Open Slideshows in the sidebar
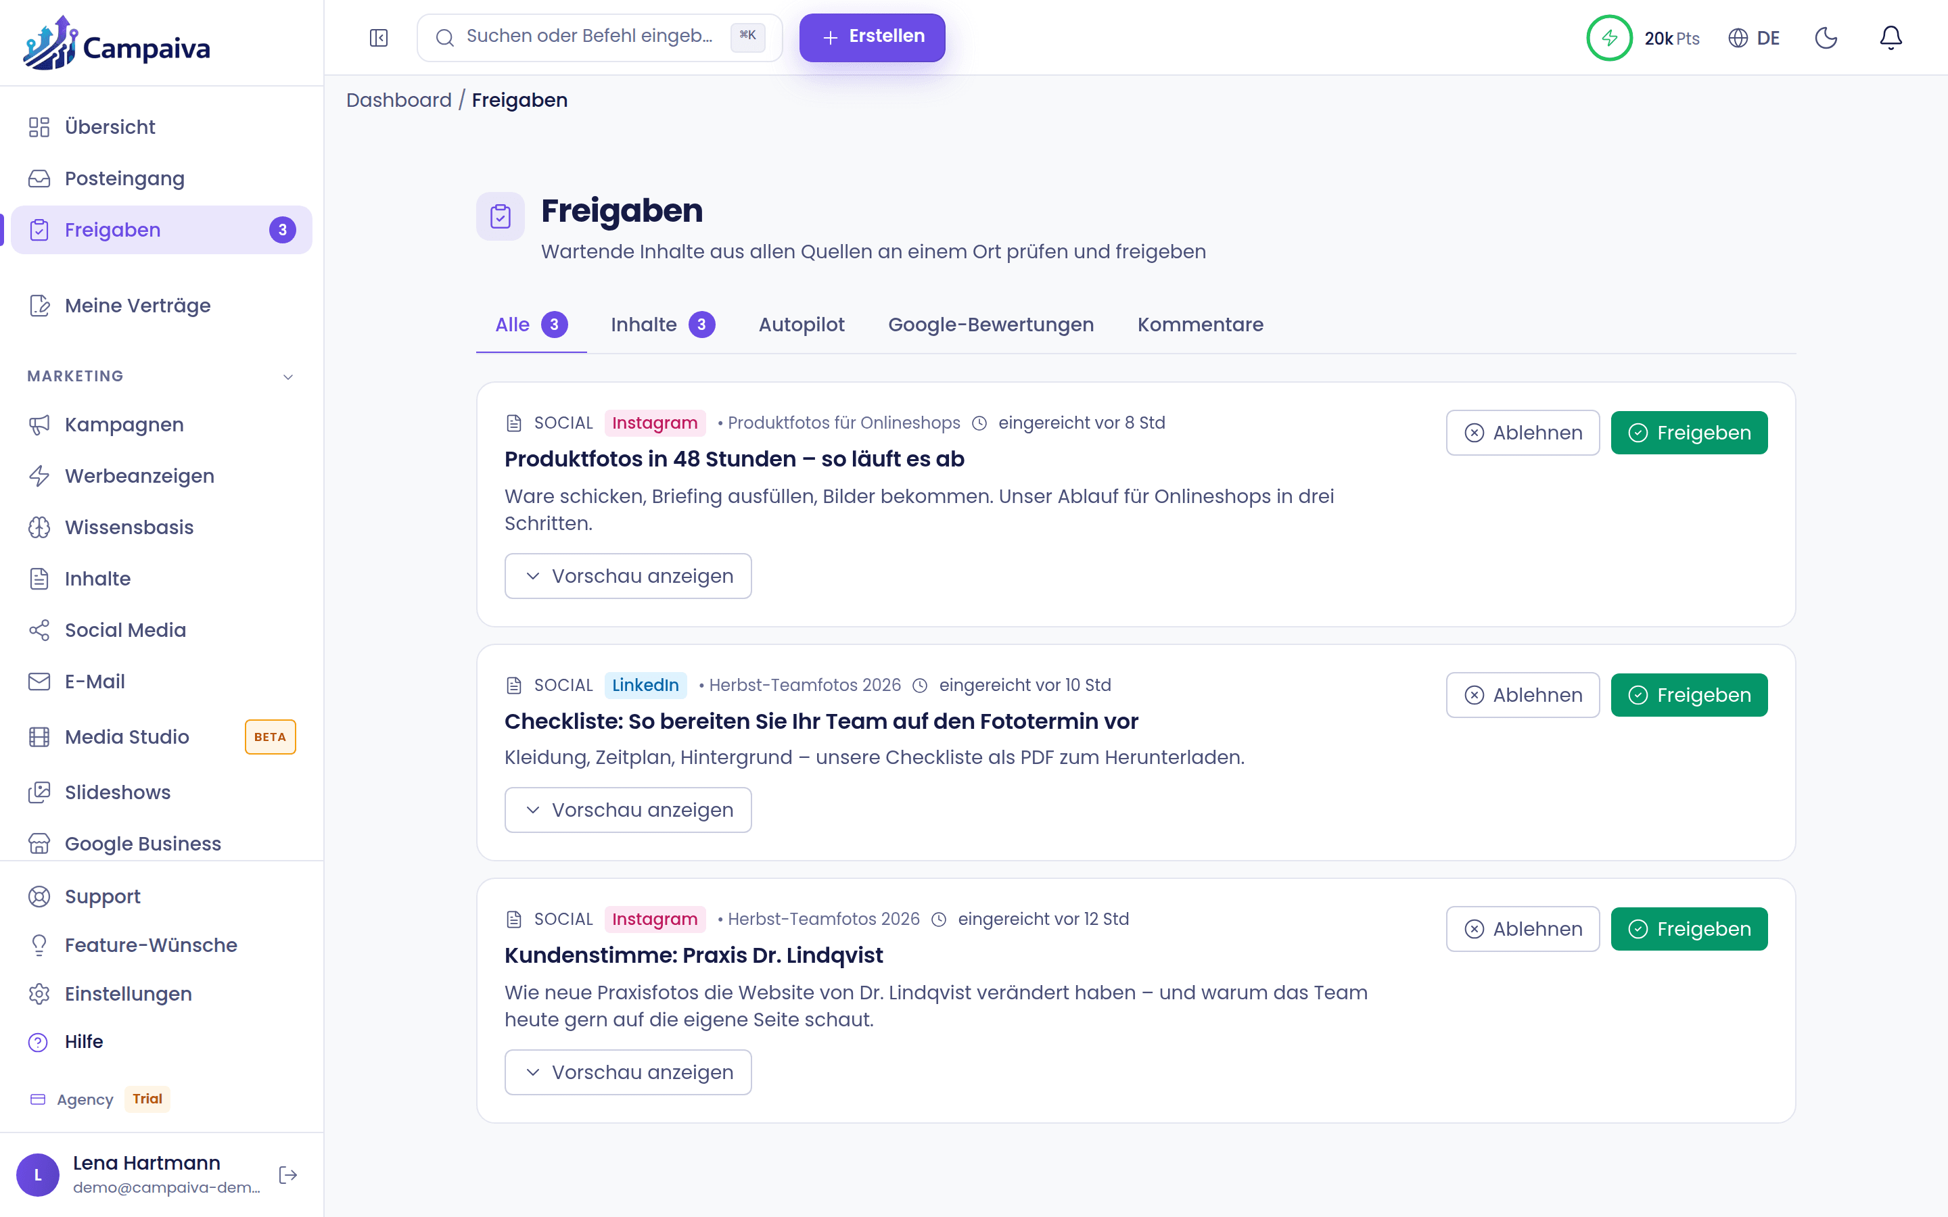The height and width of the screenshot is (1217, 1948). [x=162, y=792]
